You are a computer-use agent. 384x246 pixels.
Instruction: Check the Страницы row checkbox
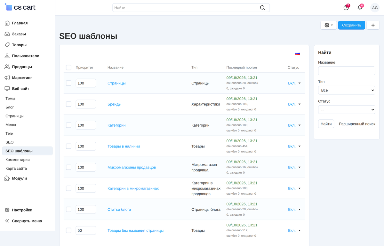click(68, 83)
